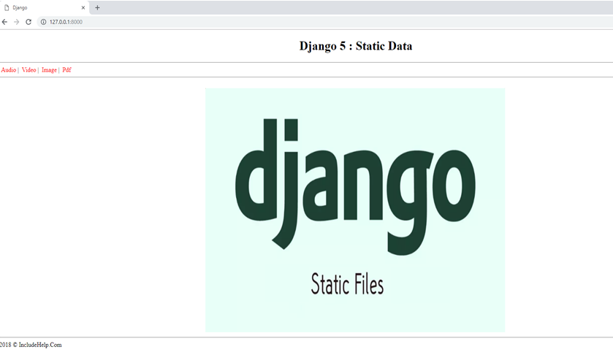Click the browser forward arrow
Viewport: 613px width, 352px height.
(x=16, y=22)
